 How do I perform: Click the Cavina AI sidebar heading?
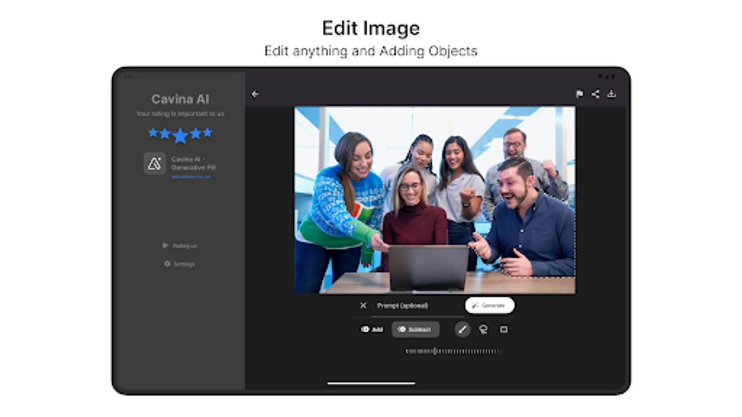180,99
